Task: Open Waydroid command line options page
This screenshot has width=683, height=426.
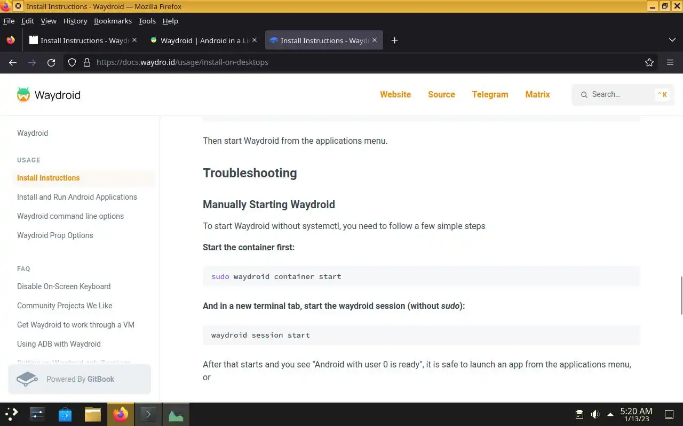Action: coord(70,216)
